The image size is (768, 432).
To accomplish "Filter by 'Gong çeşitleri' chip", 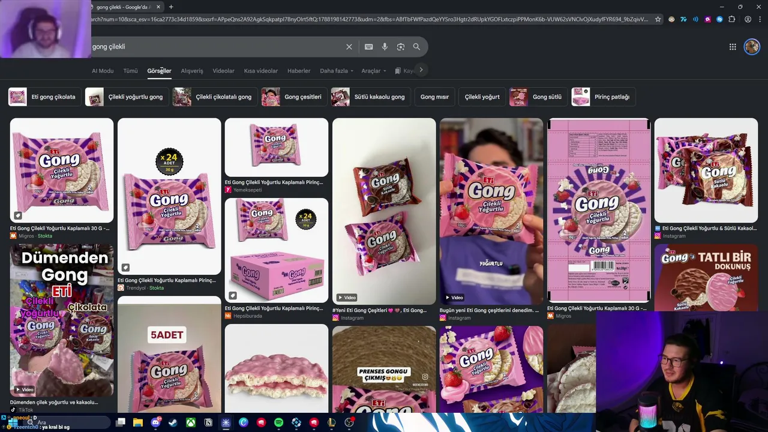I will [x=293, y=97].
